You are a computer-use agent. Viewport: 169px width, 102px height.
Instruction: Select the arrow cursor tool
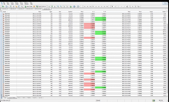click(x=112, y=6)
